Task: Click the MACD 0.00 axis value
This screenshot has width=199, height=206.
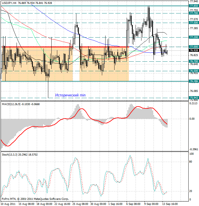Action: [x=192, y=119]
